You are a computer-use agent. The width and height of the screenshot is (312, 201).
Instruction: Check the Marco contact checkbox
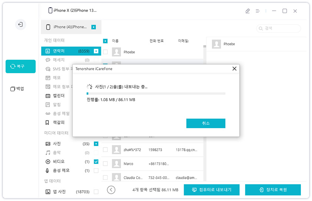point(105,163)
